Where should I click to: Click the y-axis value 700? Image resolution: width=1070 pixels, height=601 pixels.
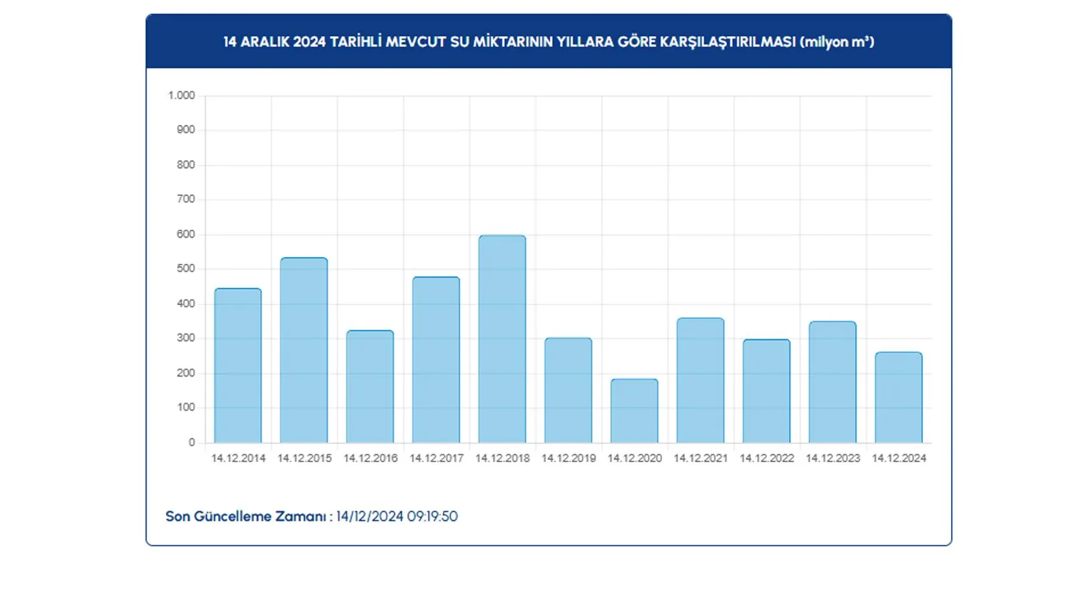186,199
